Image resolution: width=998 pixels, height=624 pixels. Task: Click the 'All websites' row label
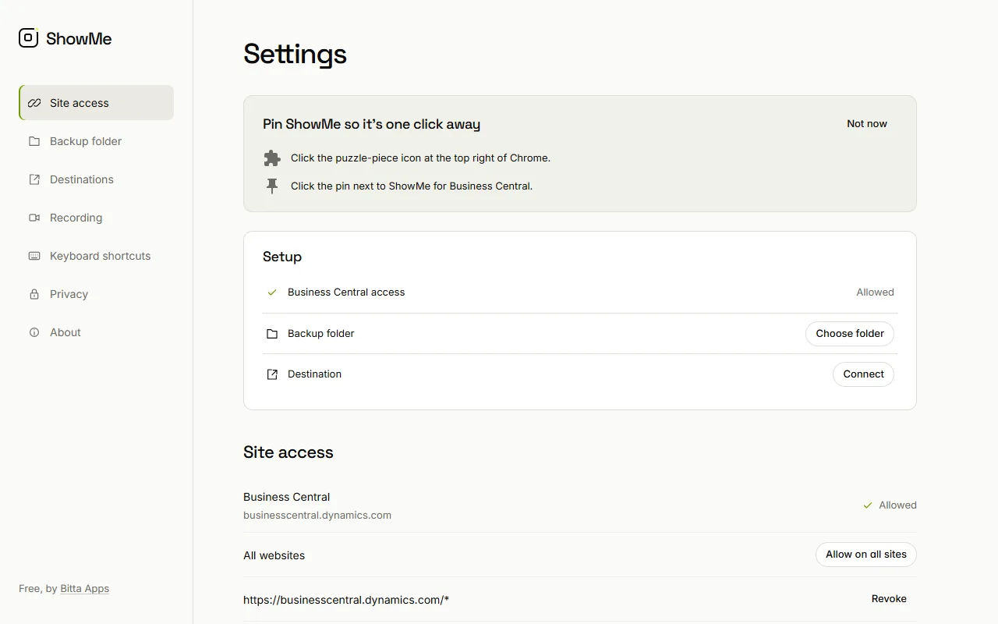pyautogui.click(x=274, y=555)
